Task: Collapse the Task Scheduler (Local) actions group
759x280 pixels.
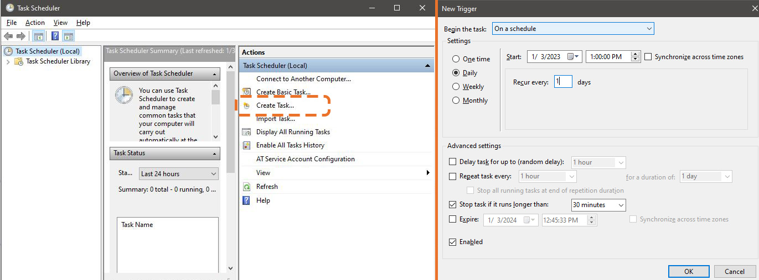Action: [x=427, y=66]
